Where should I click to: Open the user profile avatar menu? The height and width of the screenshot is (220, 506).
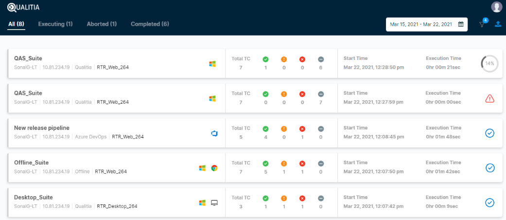click(497, 7)
